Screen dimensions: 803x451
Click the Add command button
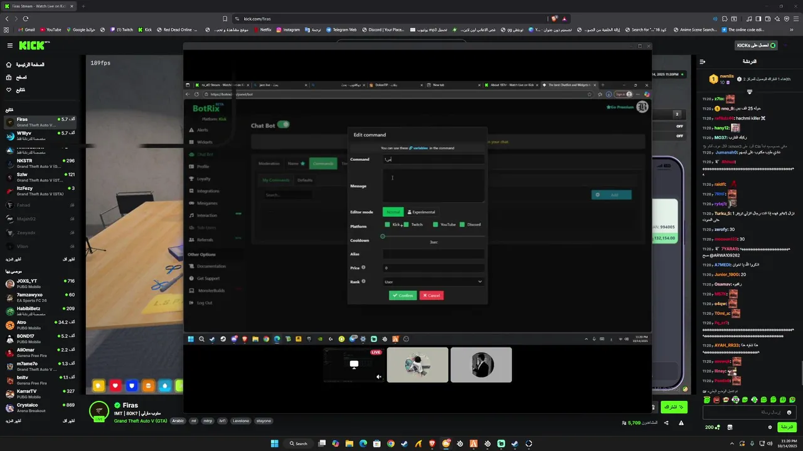pyautogui.click(x=612, y=195)
